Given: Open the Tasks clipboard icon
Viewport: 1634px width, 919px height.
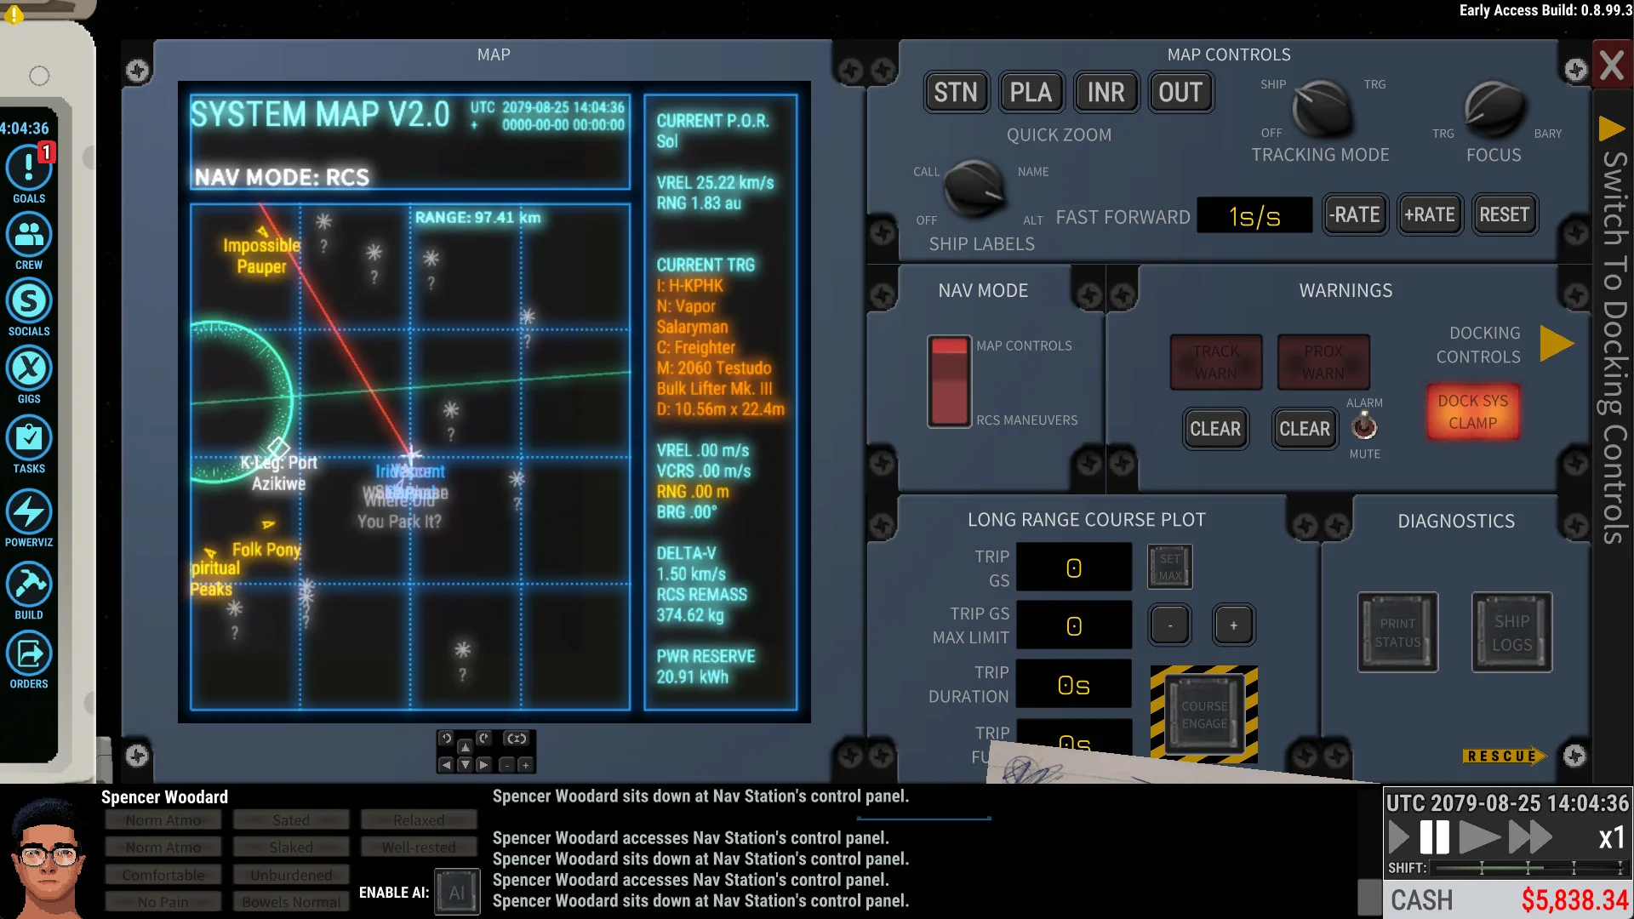Looking at the screenshot, I should point(29,437).
